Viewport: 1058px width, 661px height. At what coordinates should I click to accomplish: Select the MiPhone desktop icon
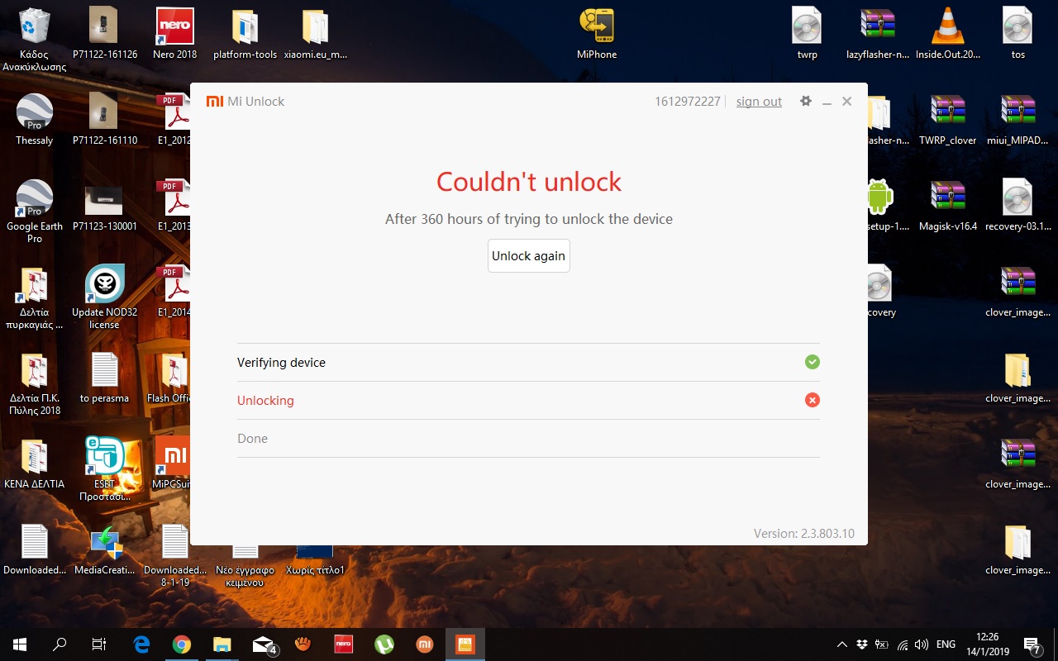pyautogui.click(x=597, y=35)
